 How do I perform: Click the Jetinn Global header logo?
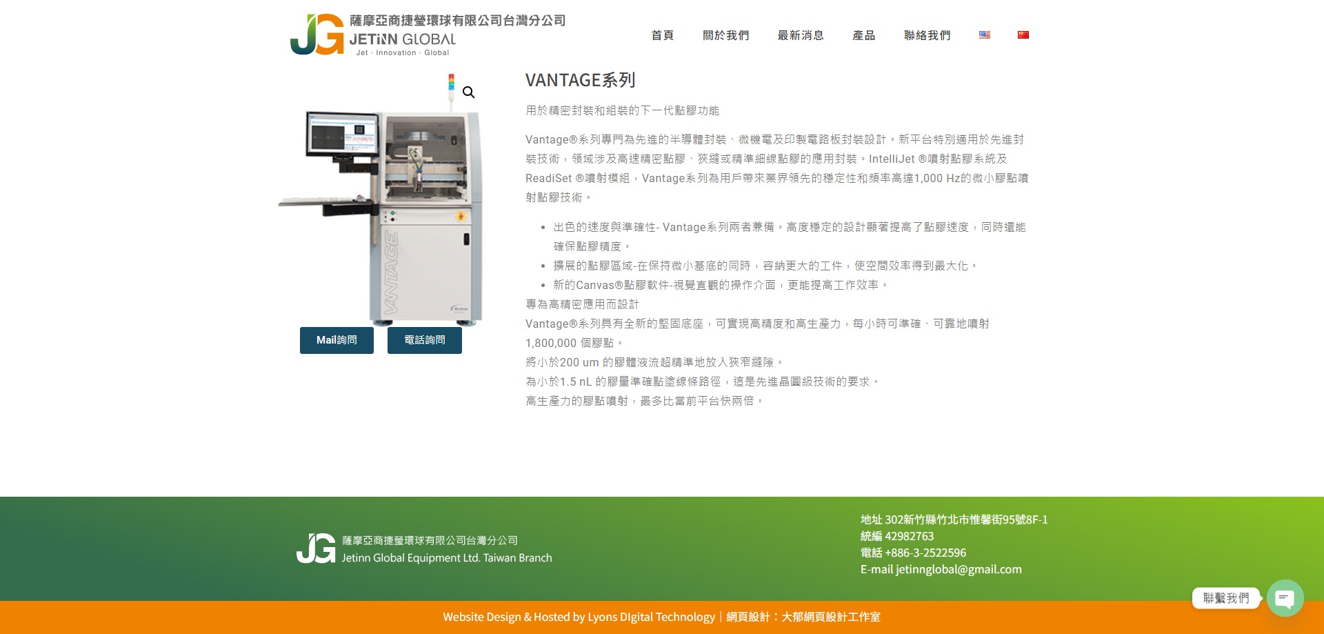[428, 34]
